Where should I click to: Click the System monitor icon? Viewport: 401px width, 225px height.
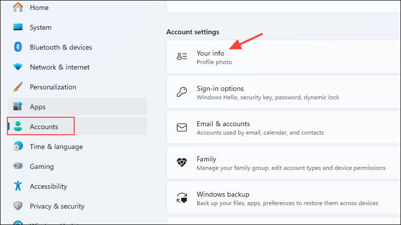pos(18,27)
